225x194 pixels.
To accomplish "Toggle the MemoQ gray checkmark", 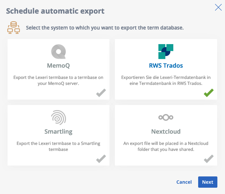I will coord(101,93).
